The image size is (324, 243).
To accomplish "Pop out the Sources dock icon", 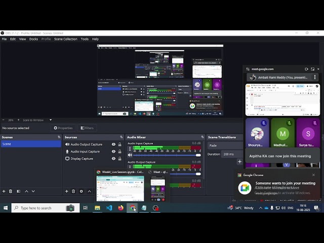I will point(121,137).
